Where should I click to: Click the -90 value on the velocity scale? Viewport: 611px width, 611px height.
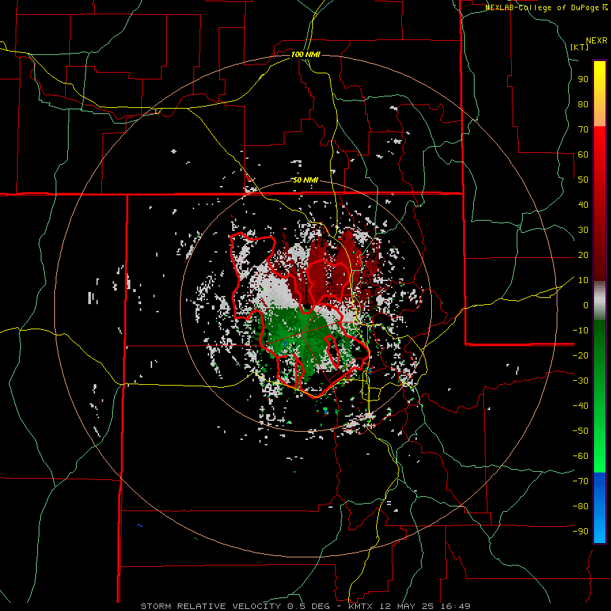click(580, 532)
